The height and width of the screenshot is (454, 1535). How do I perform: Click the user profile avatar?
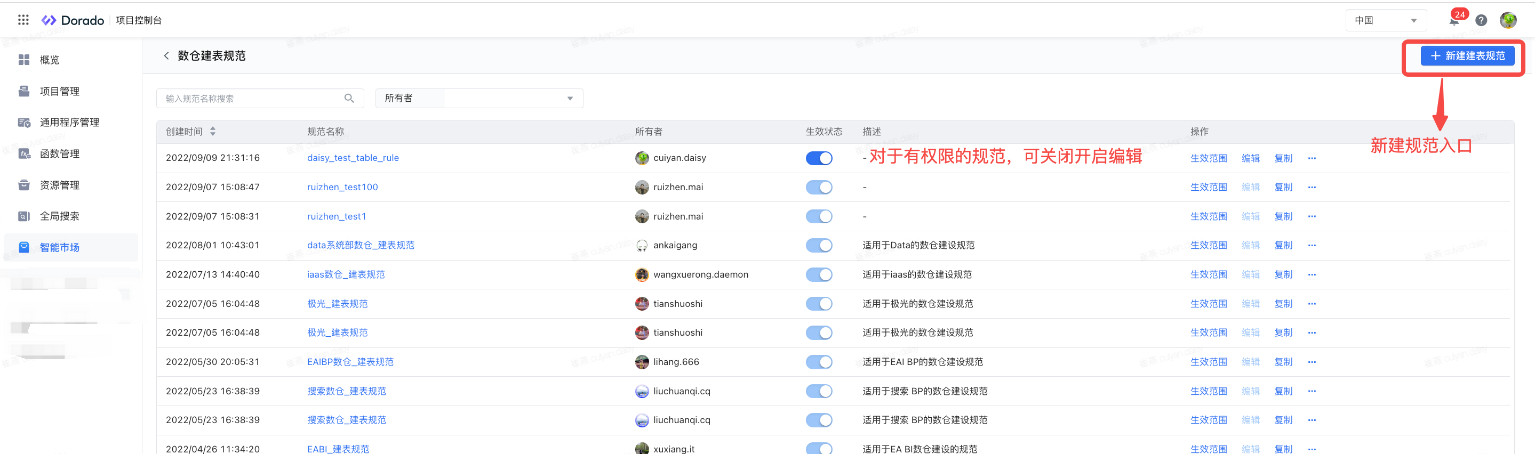pyautogui.click(x=1508, y=20)
